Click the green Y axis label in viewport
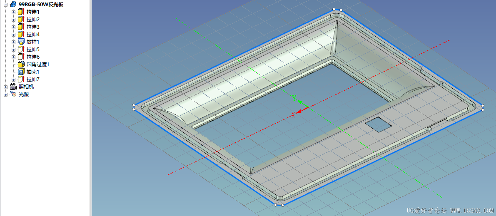The height and width of the screenshot is (216, 496). tap(294, 98)
